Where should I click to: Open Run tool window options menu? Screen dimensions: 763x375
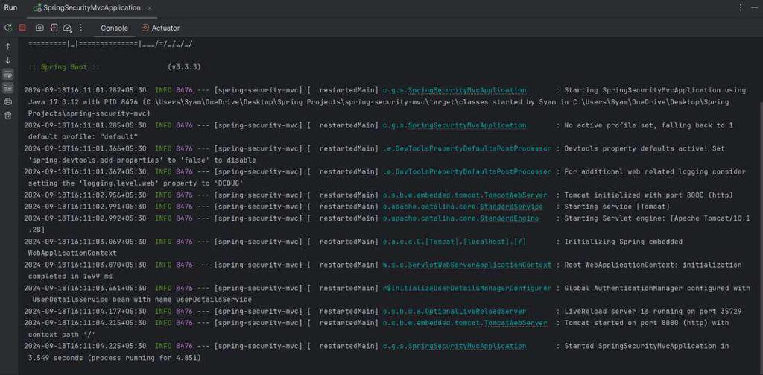coord(740,7)
